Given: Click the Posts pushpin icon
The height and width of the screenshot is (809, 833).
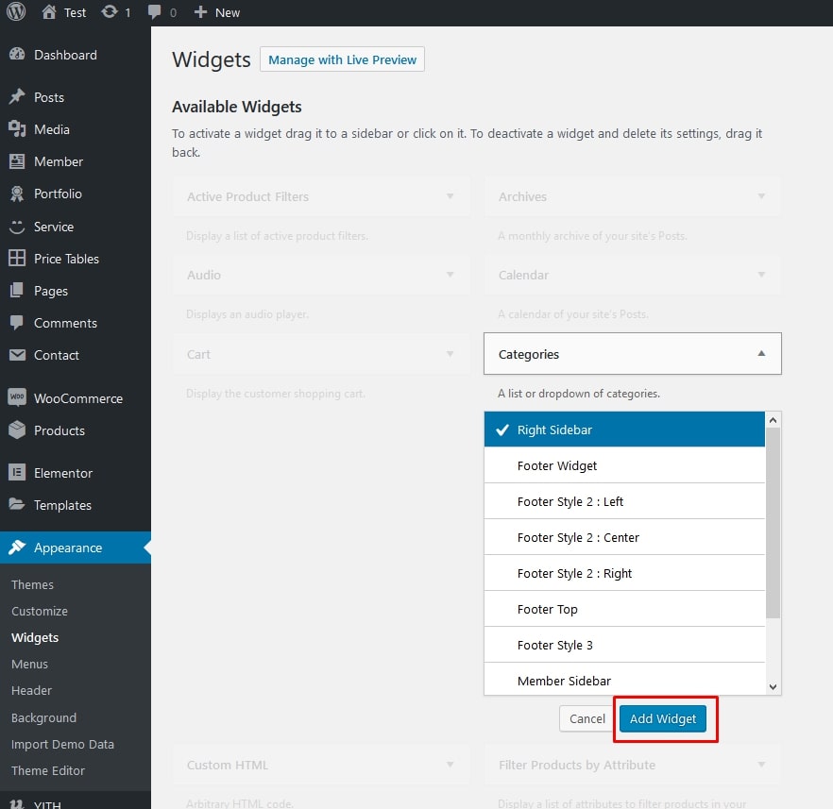Looking at the screenshot, I should [x=17, y=97].
